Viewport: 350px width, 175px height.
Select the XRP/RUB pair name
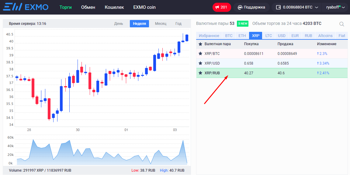pos(212,73)
